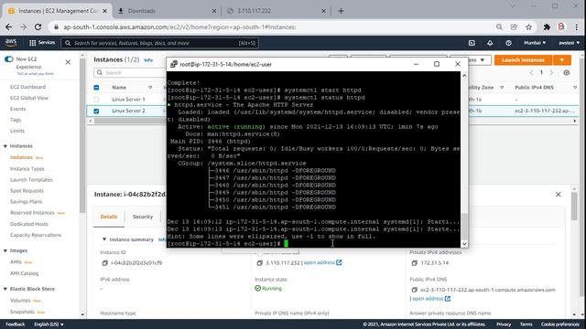
Task: Click the site lock icon in the address bar
Action: coord(57,27)
